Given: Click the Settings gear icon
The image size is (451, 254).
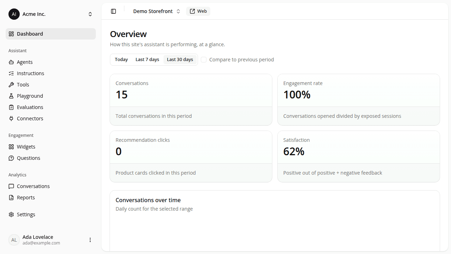Looking at the screenshot, I should click(11, 214).
